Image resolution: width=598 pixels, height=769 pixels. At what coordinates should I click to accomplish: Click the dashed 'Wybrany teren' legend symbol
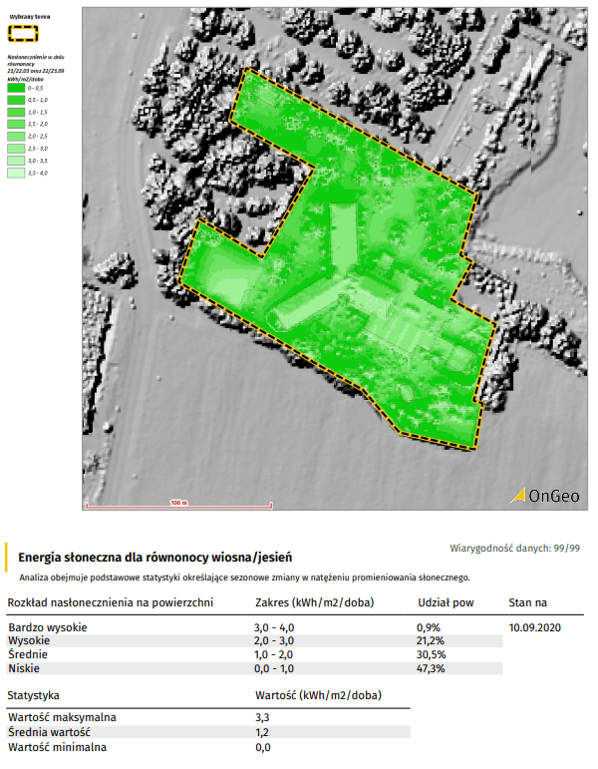coord(24,33)
